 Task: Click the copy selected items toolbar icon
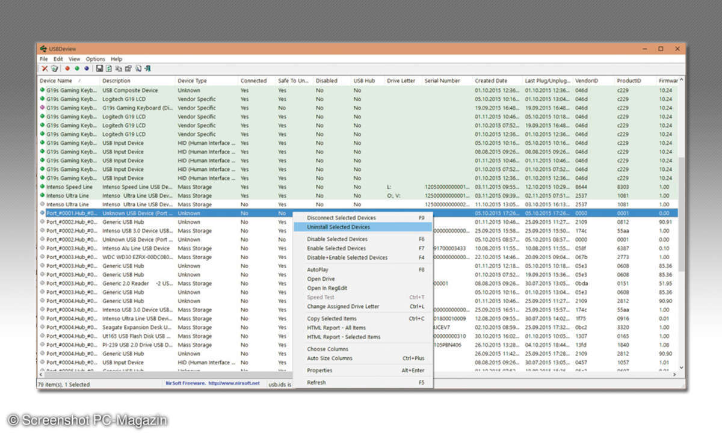pyautogui.click(x=119, y=69)
